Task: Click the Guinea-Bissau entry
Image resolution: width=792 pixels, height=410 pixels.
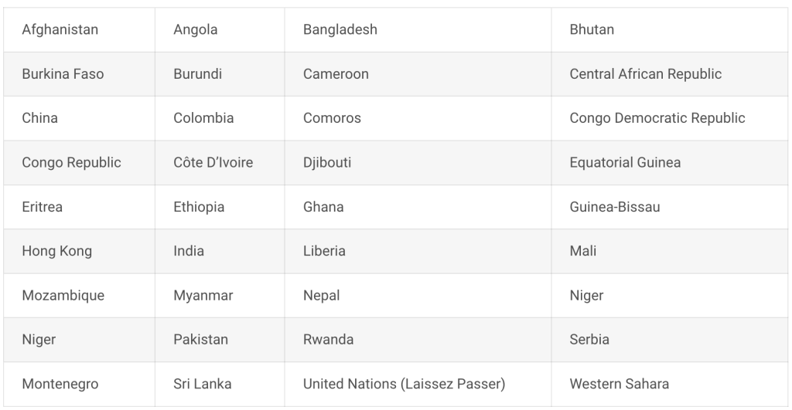Action: pos(615,207)
